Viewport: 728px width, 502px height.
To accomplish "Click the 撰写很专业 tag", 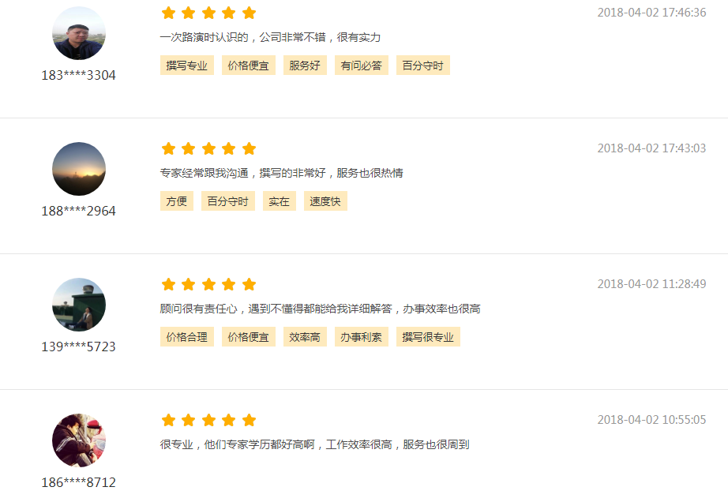I will click(x=428, y=337).
